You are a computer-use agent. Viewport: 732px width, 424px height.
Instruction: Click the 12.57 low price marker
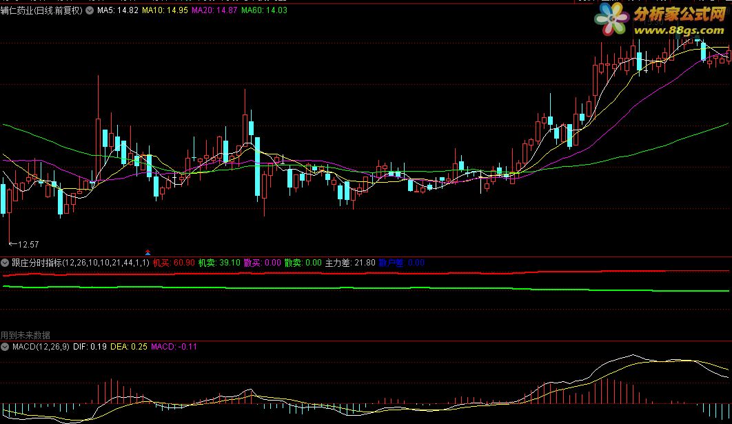point(24,244)
